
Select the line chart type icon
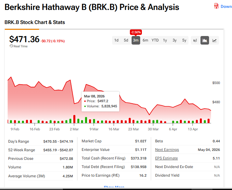tap(215, 40)
